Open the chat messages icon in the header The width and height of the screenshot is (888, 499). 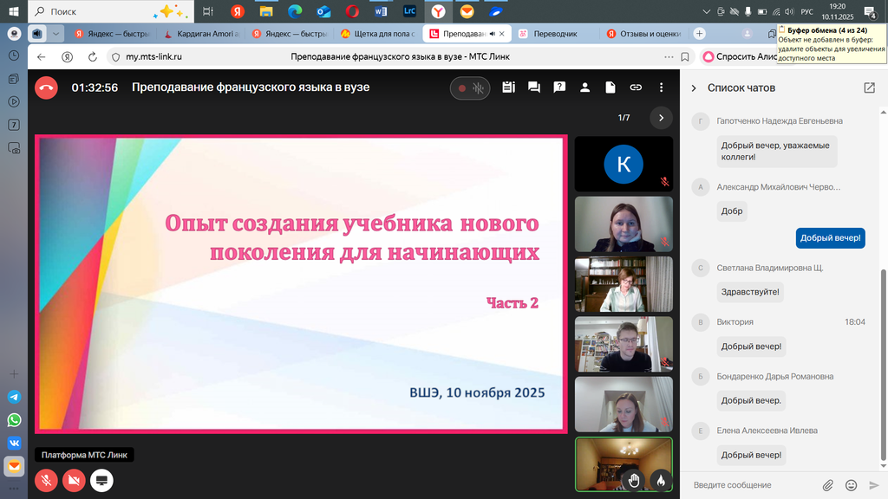coord(534,87)
